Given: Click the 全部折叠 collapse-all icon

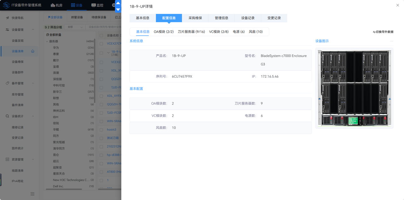Looking at the screenshot, I should [x=47, y=35].
